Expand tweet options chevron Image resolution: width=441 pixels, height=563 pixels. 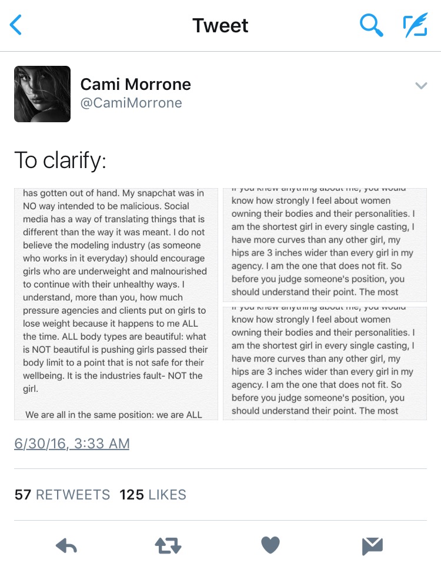[x=420, y=86]
